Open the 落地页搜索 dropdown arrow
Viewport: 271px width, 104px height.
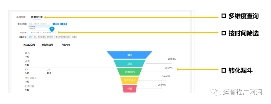[49, 24]
